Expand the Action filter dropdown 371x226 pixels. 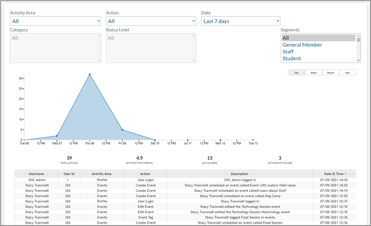[151, 21]
